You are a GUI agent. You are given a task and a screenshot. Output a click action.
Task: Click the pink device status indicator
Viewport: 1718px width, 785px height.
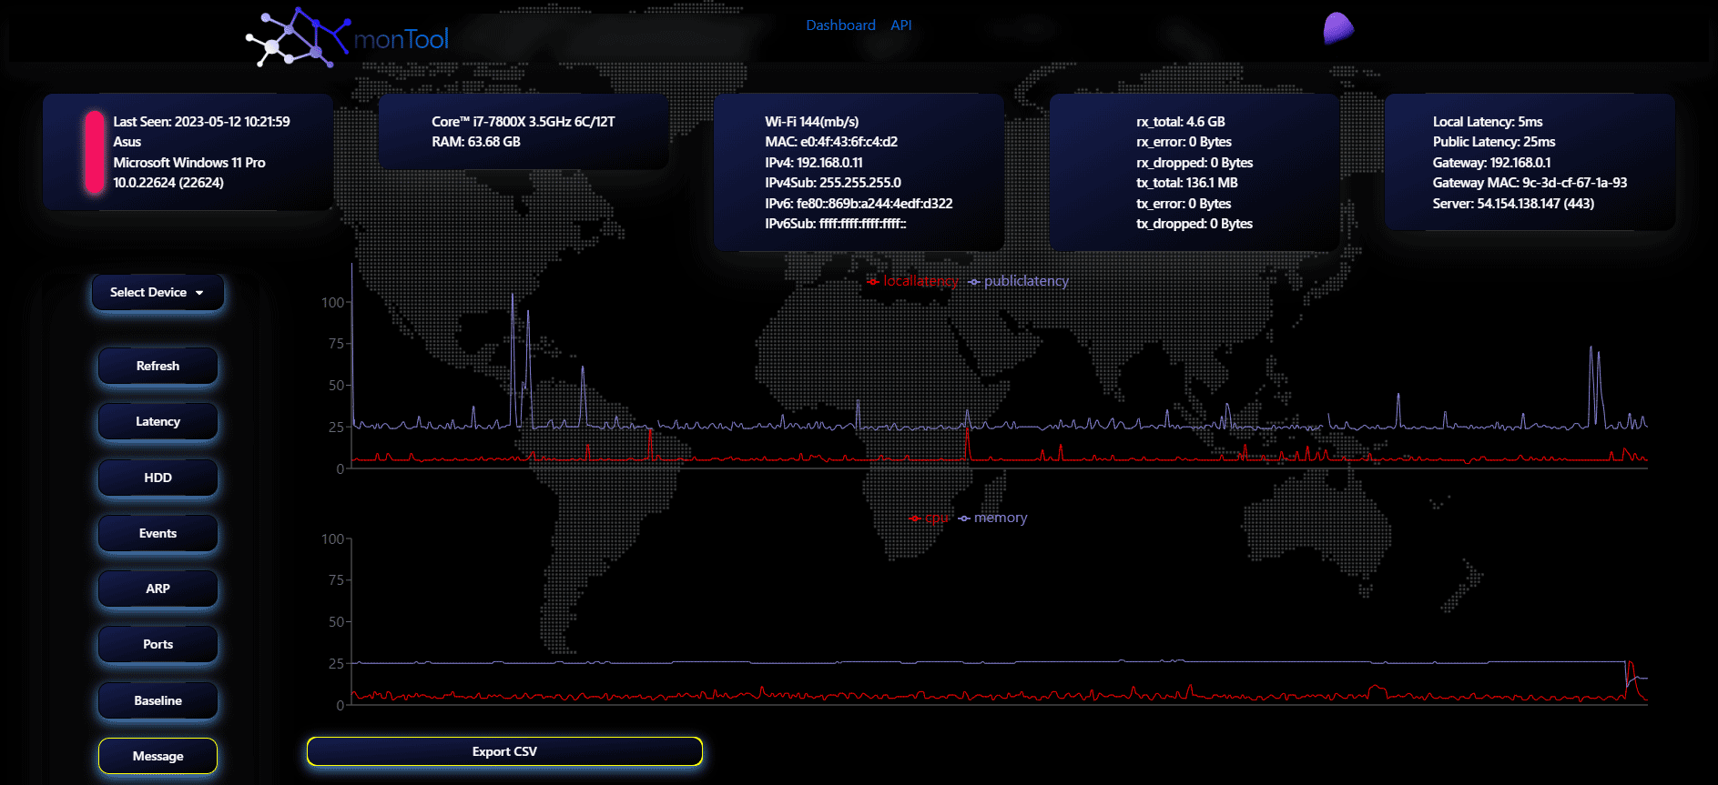(x=94, y=152)
